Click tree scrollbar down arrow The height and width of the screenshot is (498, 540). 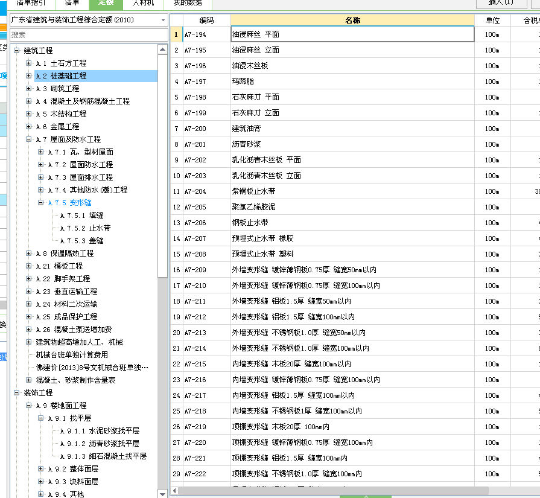pos(162,494)
